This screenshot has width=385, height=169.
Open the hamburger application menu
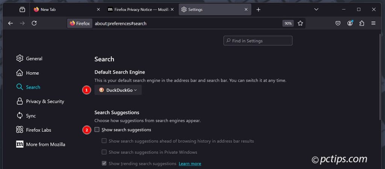point(373,23)
